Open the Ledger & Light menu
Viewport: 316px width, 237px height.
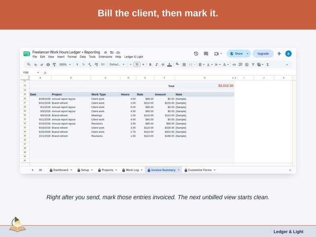coord(134,57)
